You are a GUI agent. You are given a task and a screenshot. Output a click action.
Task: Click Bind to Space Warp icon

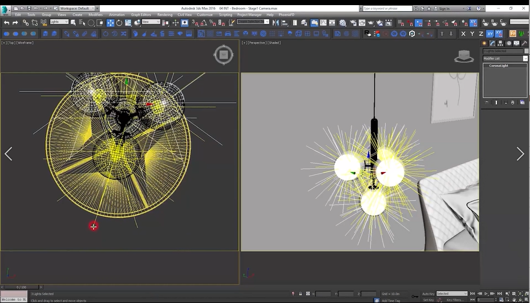click(43, 23)
